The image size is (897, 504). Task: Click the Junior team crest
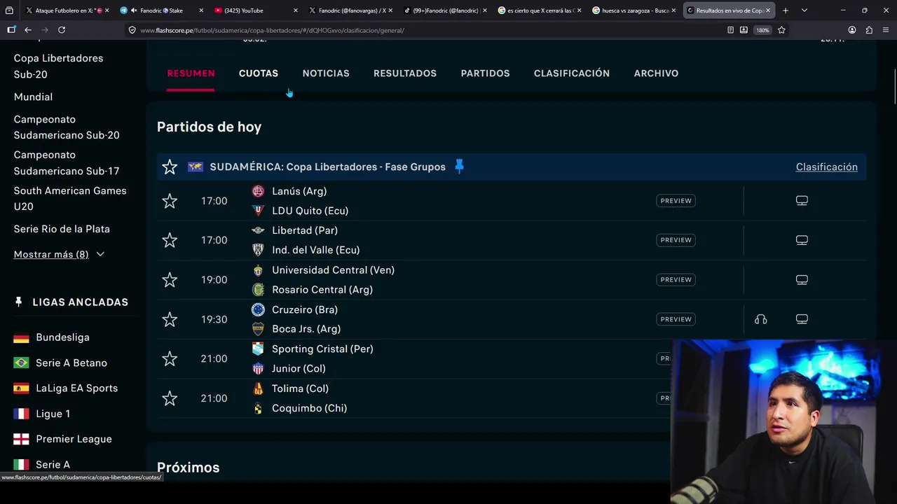click(x=258, y=368)
